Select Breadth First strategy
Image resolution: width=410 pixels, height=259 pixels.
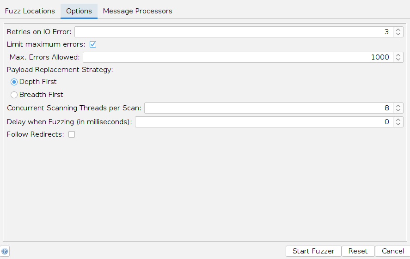[14, 95]
